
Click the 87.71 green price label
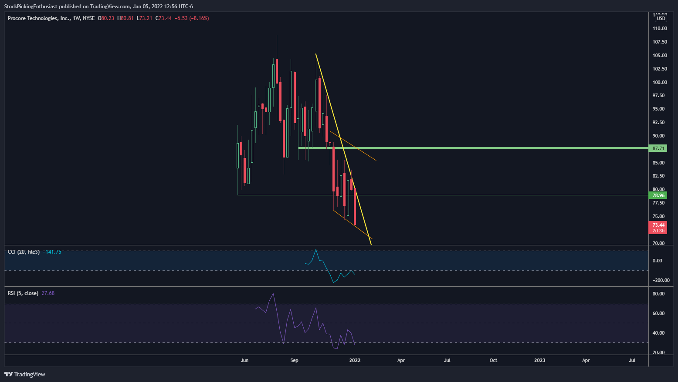pos(658,148)
